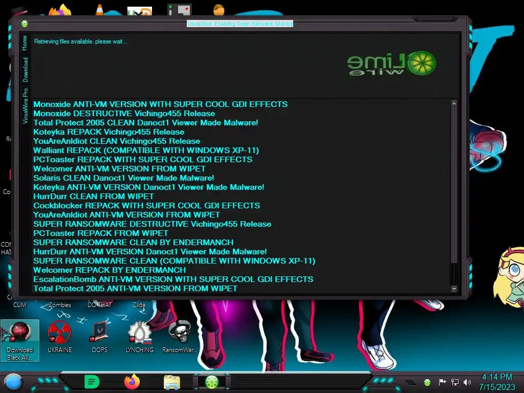Viewport: 524px width, 393px height.
Task: Click the VLC cone desktop icon
Action: pos(99,10)
